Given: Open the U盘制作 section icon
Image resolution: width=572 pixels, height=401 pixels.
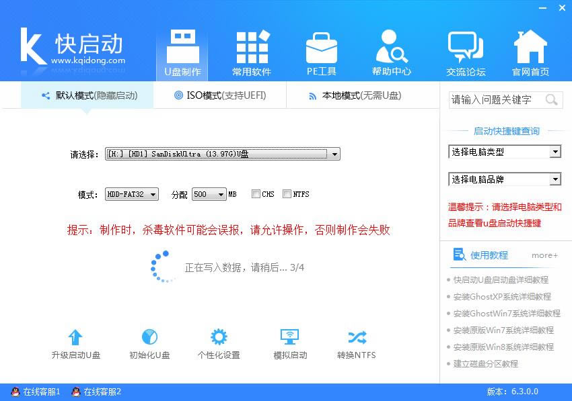Looking at the screenshot, I should pos(183,46).
